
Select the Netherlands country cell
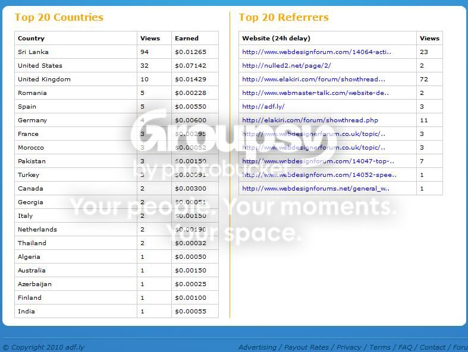[76, 230]
